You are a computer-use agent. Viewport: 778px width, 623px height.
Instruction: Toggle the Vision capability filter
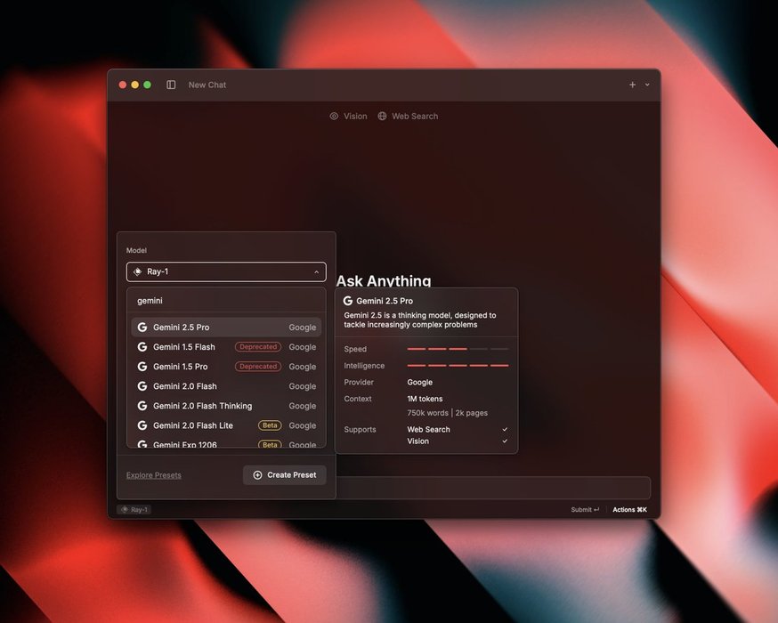click(348, 116)
